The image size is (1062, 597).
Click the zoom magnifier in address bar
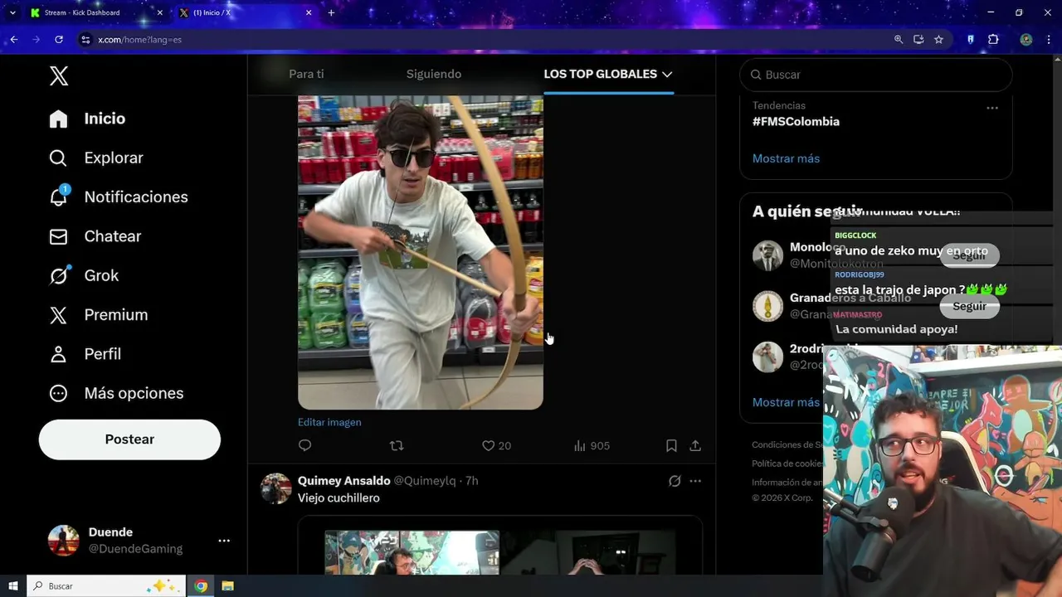point(899,39)
